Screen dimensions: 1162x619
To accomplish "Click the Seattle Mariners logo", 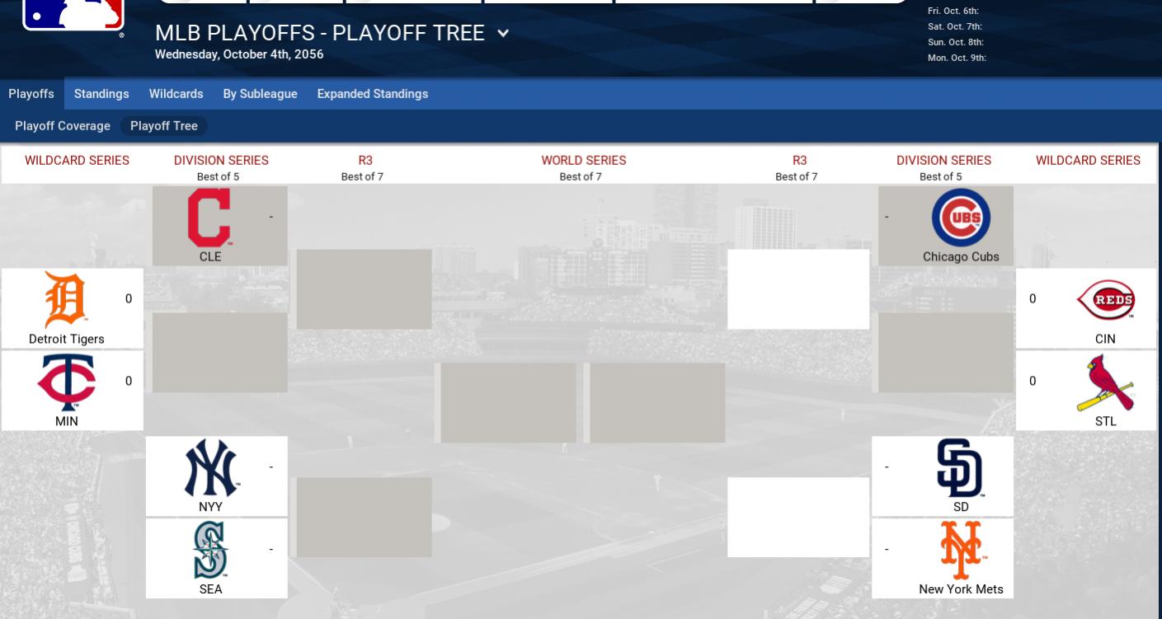I will [x=210, y=550].
